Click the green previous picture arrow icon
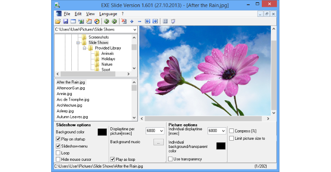 pyautogui.click(x=107, y=21)
